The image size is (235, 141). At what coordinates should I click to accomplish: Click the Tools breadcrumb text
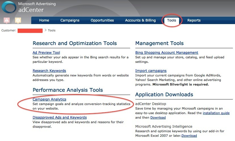coord(52,30)
